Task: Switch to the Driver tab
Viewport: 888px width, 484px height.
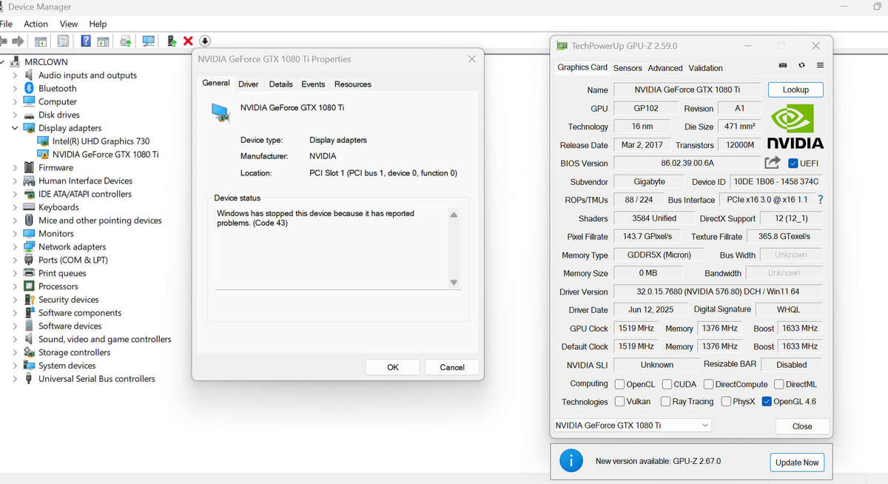Action: 249,84
